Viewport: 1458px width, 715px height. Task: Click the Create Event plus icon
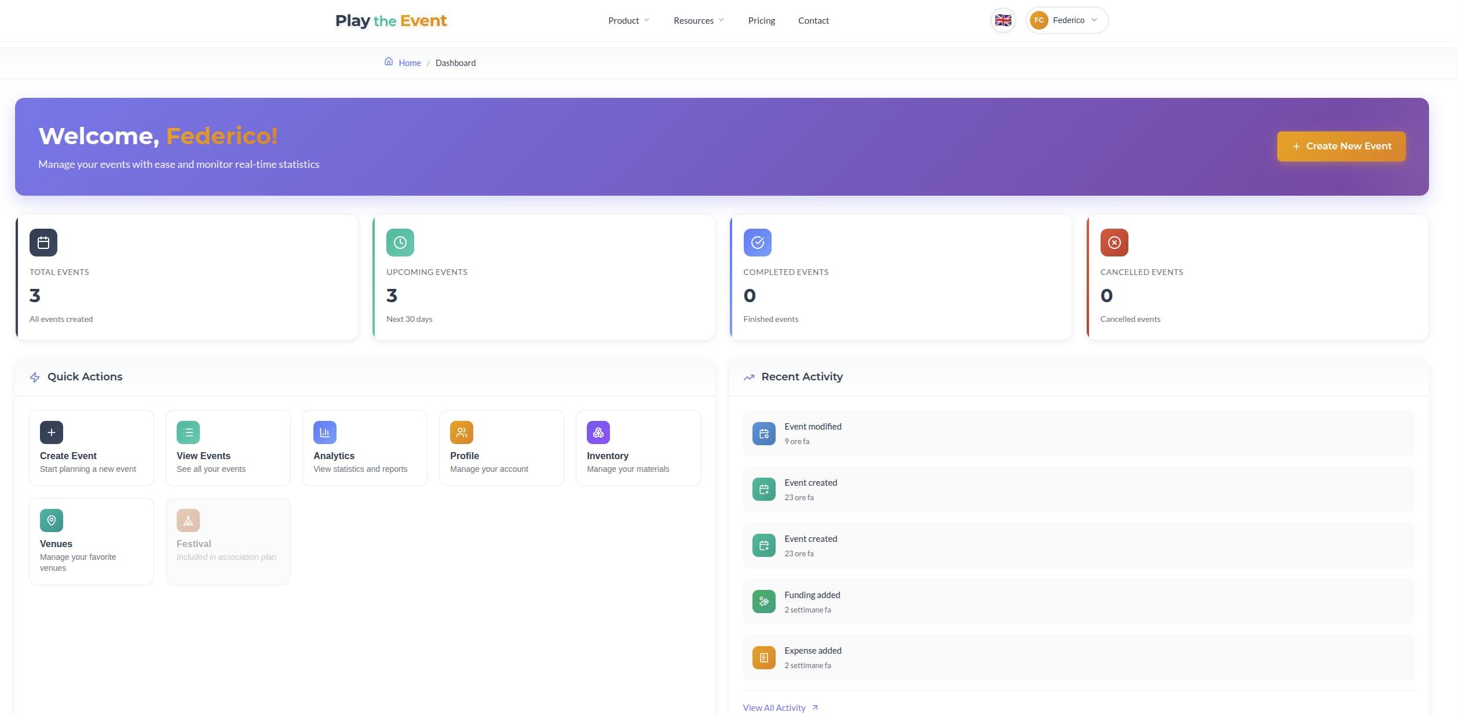52,432
